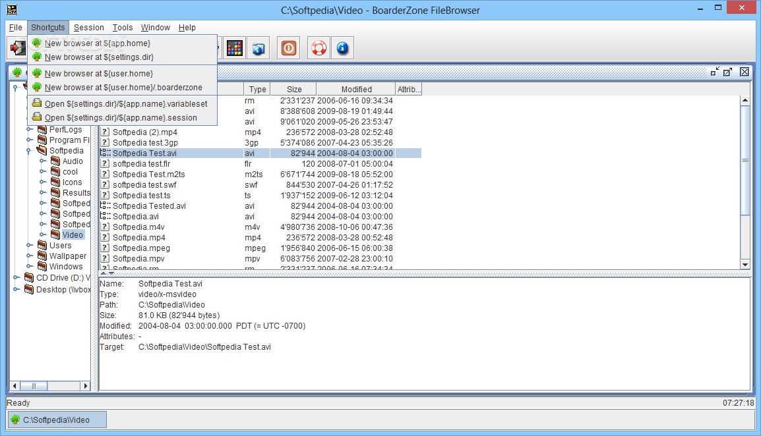Open the lifebuoy help toolbar icon
Viewport: 761px width, 436px height.
(x=319, y=48)
